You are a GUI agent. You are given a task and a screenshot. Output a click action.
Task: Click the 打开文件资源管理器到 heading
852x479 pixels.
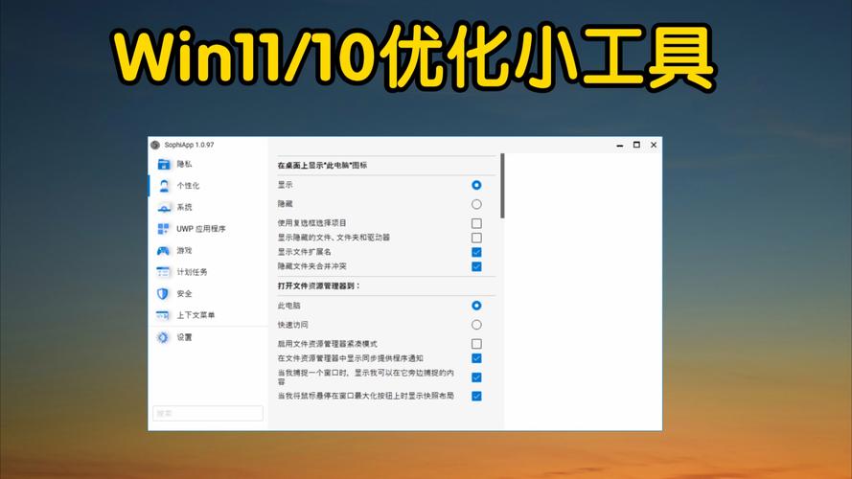[x=318, y=285]
